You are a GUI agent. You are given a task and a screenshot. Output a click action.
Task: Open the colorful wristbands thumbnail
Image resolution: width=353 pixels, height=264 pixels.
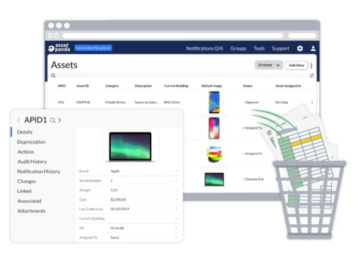(214, 154)
